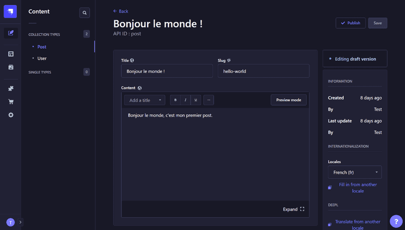Expand the left navigation with chevron
405x230 pixels.
point(20,222)
